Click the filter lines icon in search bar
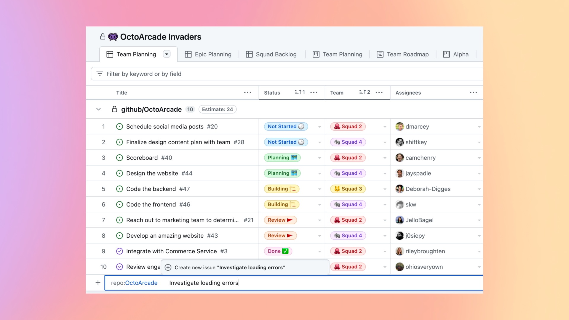The image size is (569, 320). (100, 74)
